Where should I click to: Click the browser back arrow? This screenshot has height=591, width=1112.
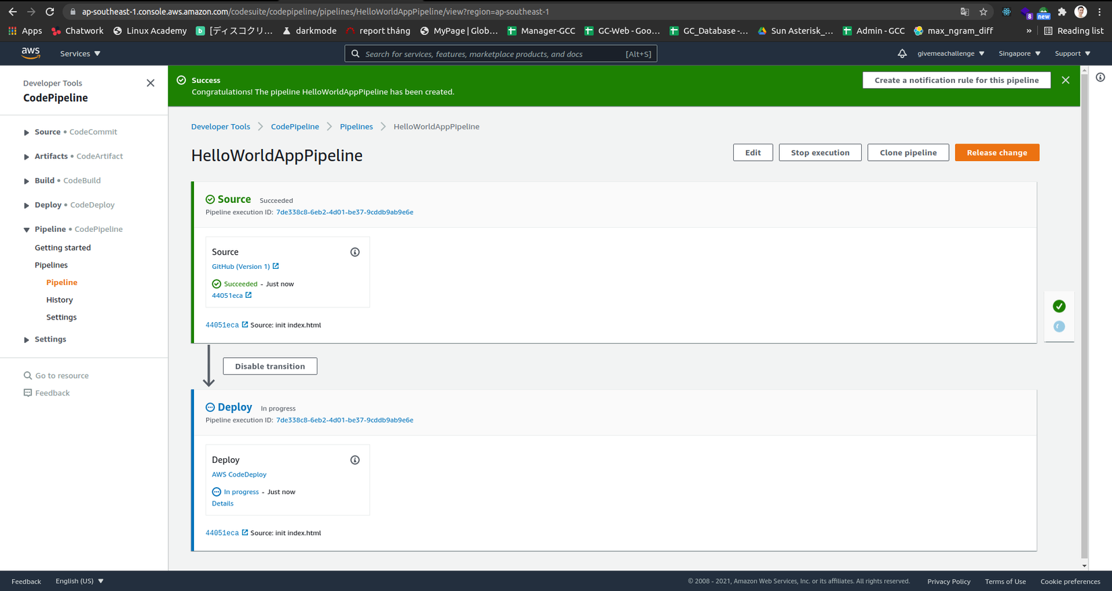(13, 11)
